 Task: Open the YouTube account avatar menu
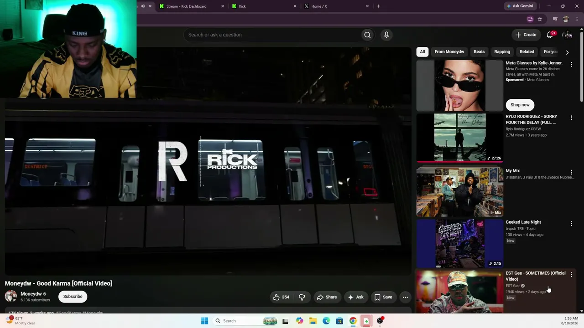coord(567,35)
